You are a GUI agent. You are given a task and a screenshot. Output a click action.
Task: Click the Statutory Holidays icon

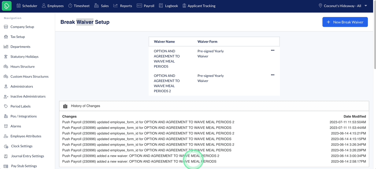coord(6,57)
